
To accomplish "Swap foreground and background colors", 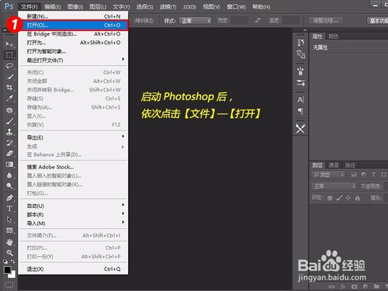I will 13,262.
